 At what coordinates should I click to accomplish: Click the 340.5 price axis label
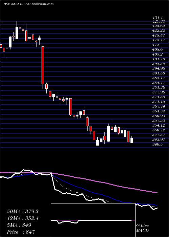158,144
